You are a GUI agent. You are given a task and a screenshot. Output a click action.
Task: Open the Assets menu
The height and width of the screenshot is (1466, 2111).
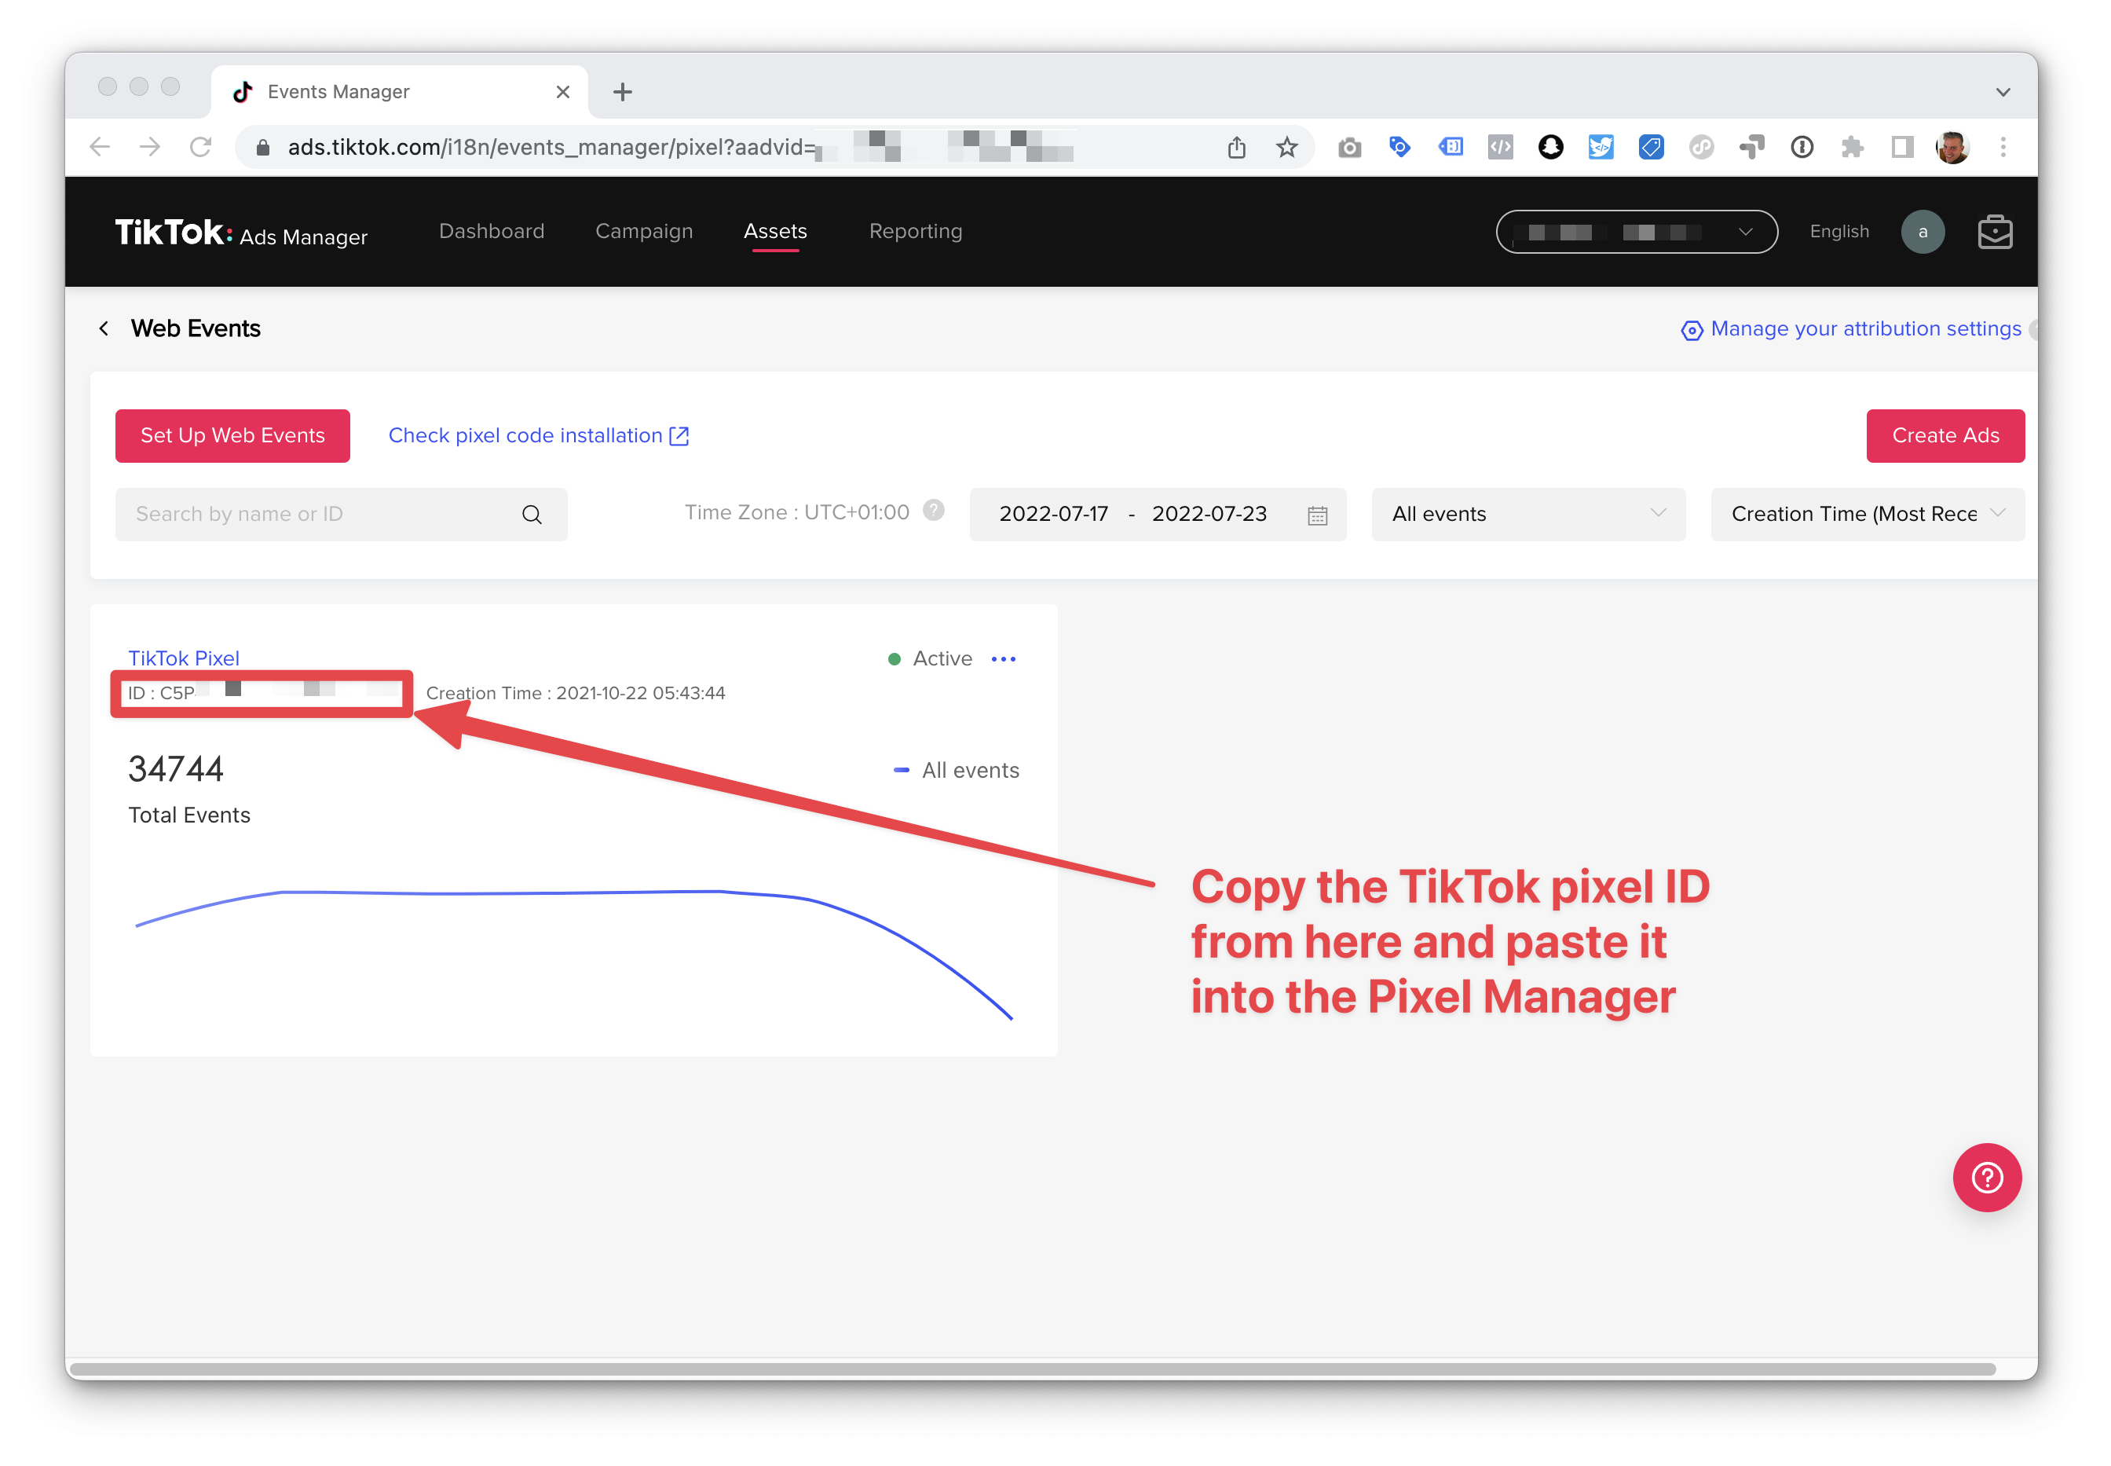(775, 232)
